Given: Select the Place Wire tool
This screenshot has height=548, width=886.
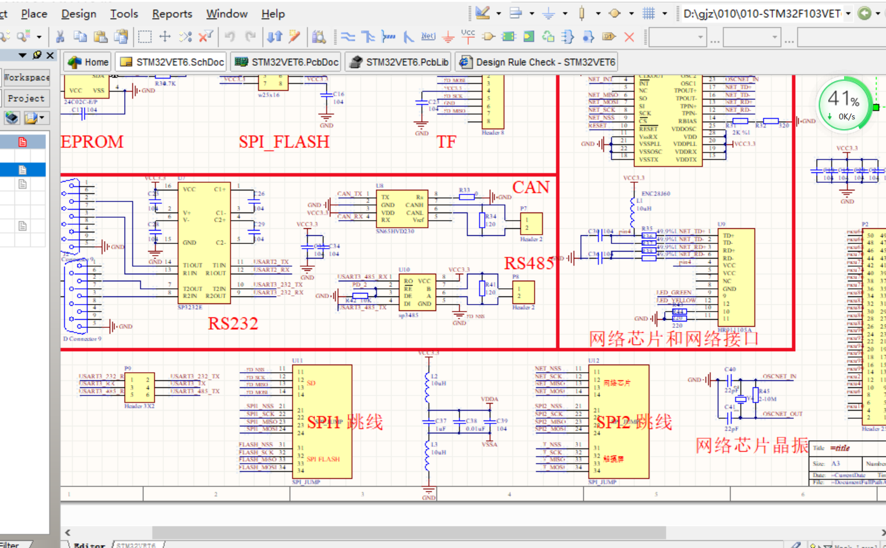Looking at the screenshot, I should (348, 37).
